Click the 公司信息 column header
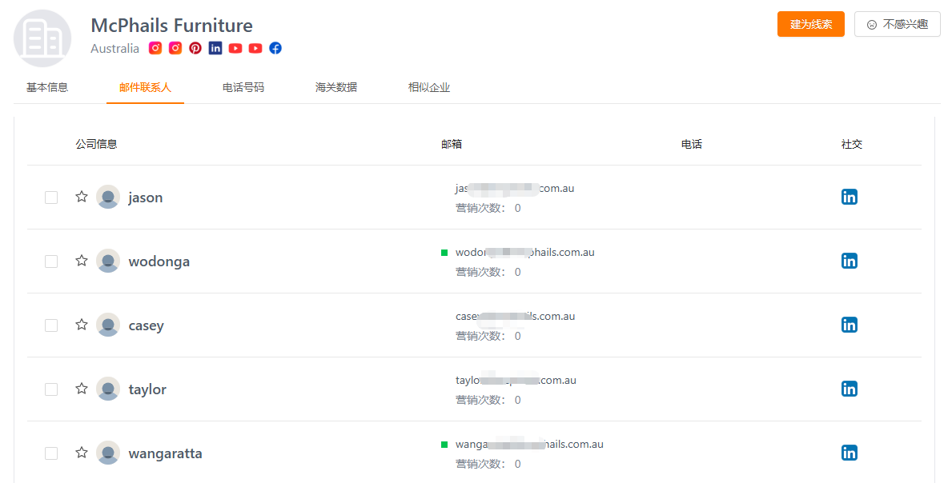Screen dimensions: 948x483 [x=96, y=144]
